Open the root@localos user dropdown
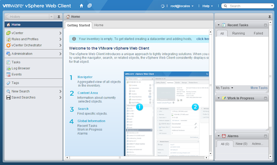The image size is (277, 165). (x=182, y=6)
